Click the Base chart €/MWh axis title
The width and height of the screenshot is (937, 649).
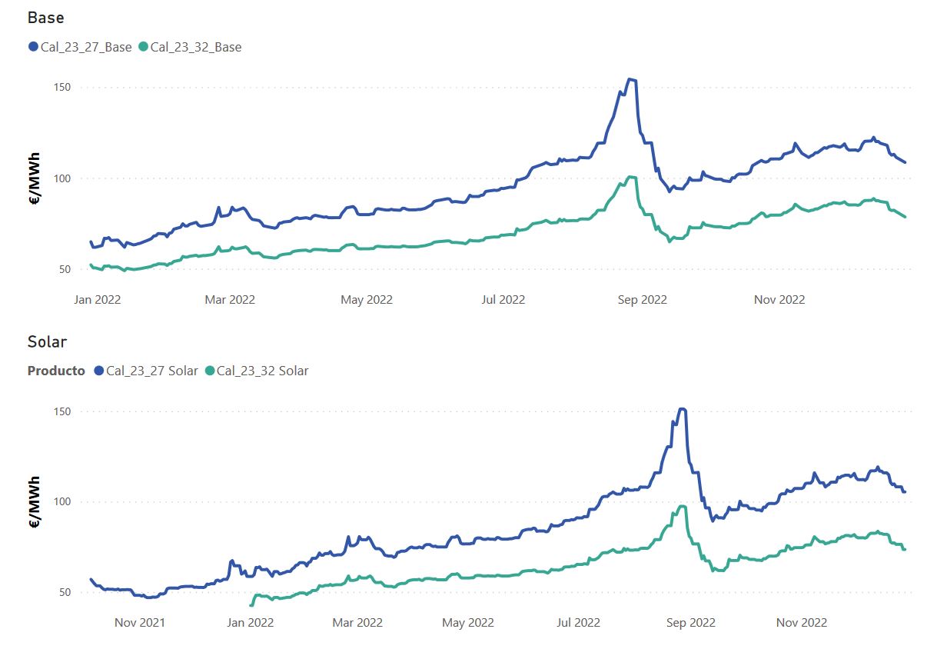click(35, 178)
